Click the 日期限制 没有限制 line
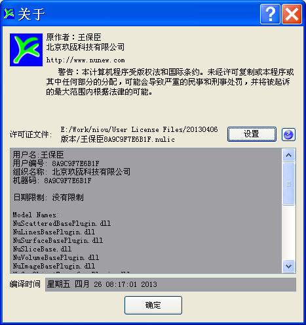Viewport: 306px width, 325px height. 48,198
